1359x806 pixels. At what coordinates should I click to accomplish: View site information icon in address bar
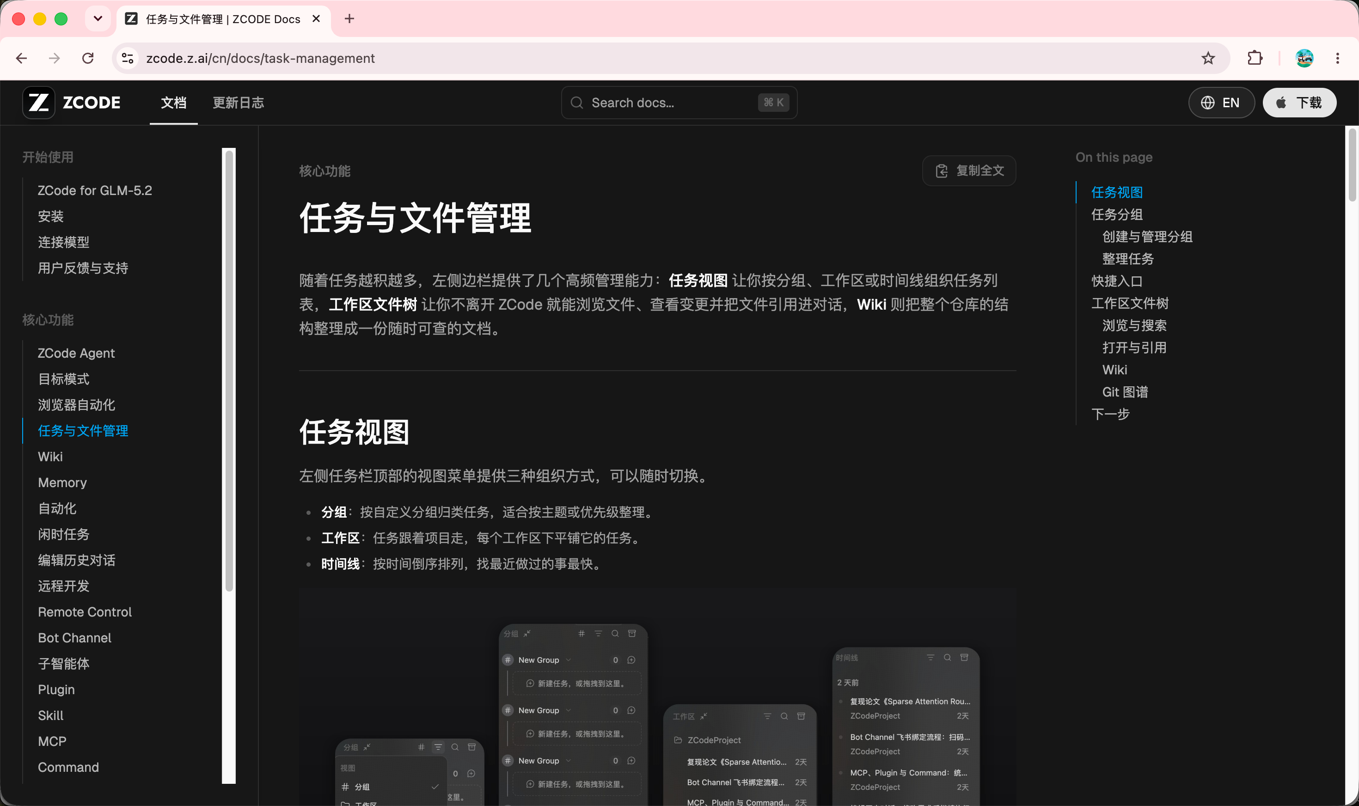click(x=128, y=58)
